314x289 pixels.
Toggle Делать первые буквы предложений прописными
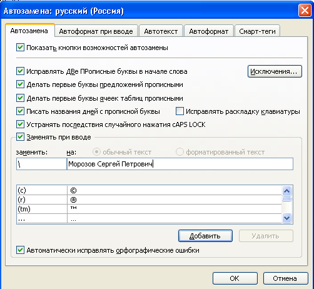point(20,84)
